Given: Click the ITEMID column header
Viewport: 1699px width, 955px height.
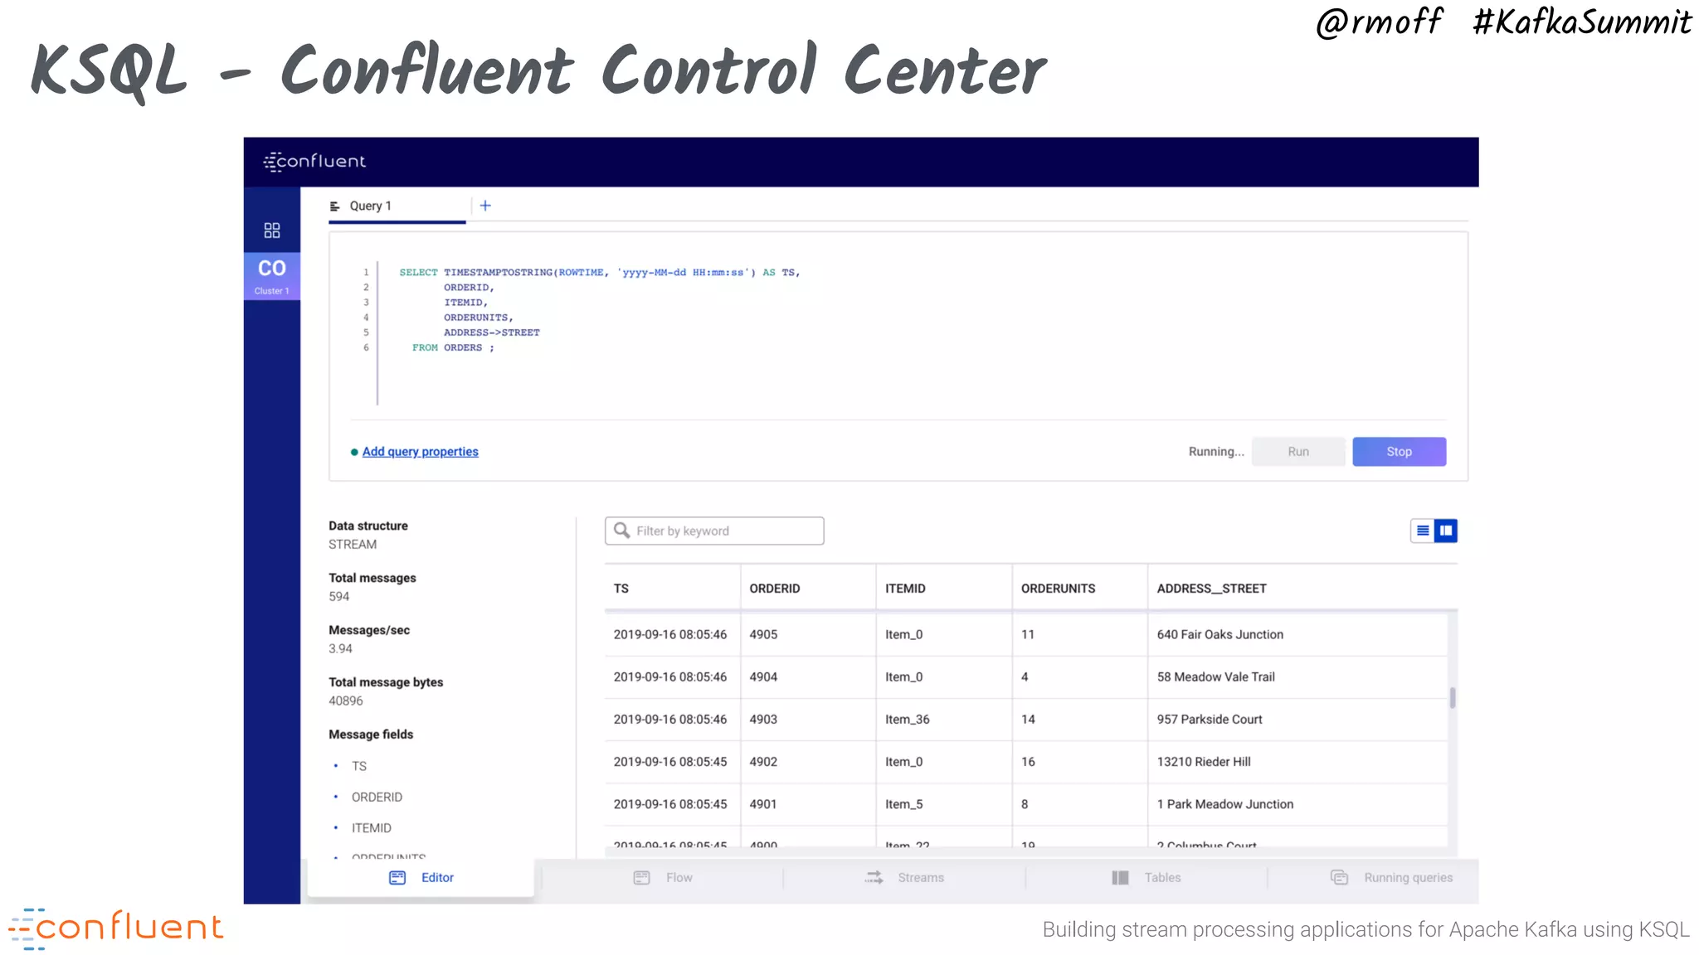Looking at the screenshot, I should [x=944, y=589].
